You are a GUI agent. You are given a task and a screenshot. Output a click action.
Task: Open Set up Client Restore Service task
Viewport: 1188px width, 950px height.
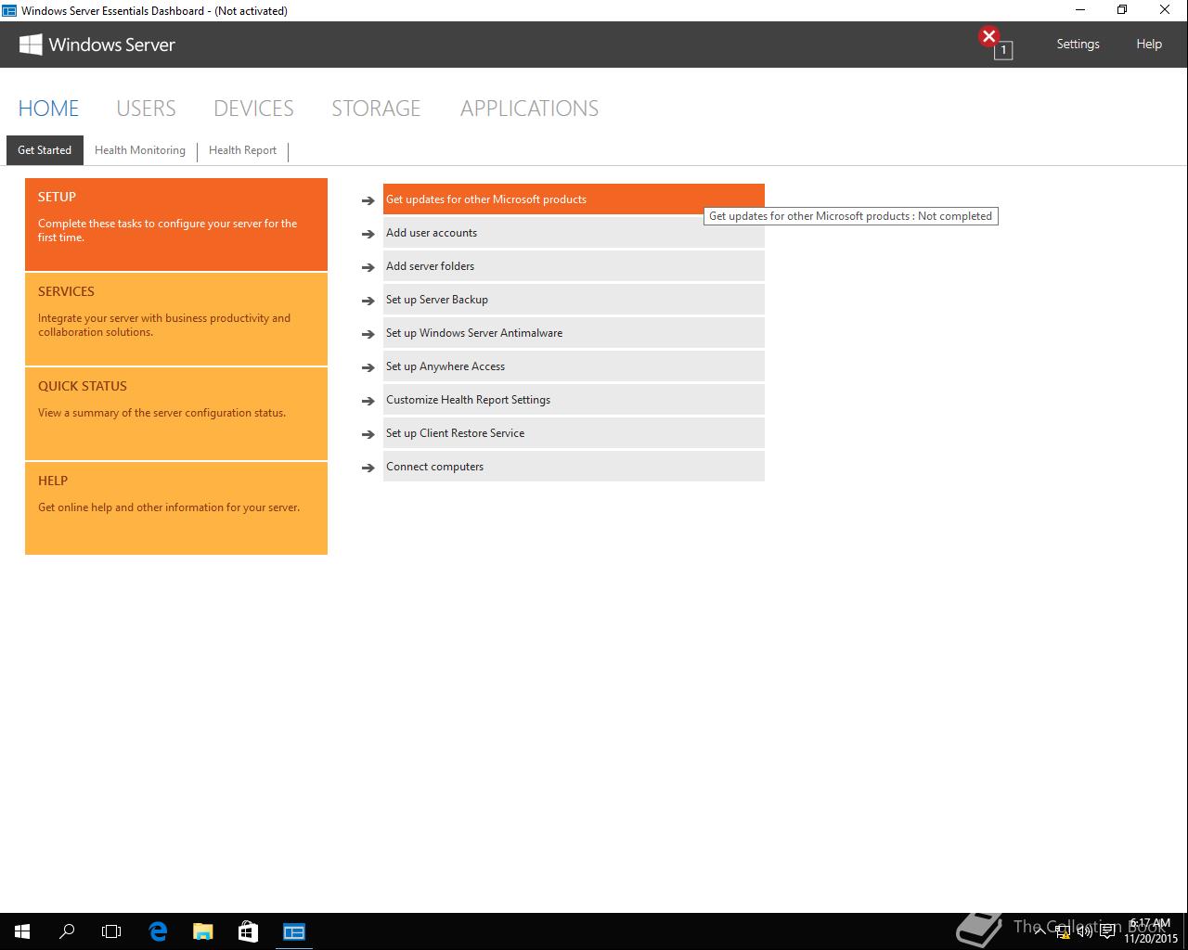point(574,433)
